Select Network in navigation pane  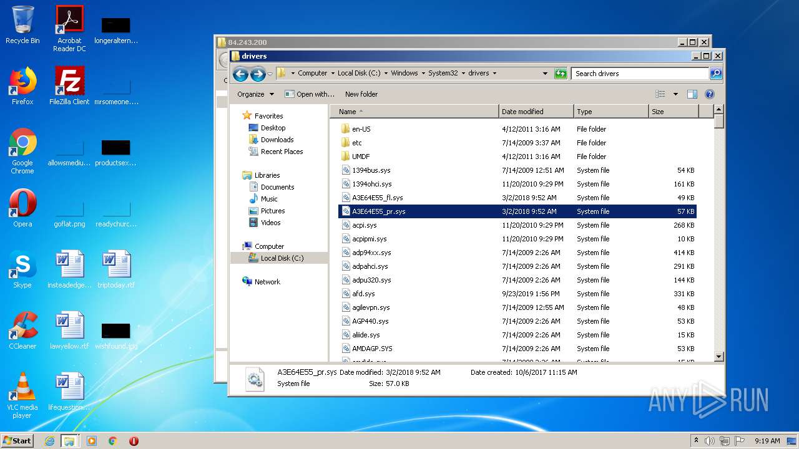(267, 282)
